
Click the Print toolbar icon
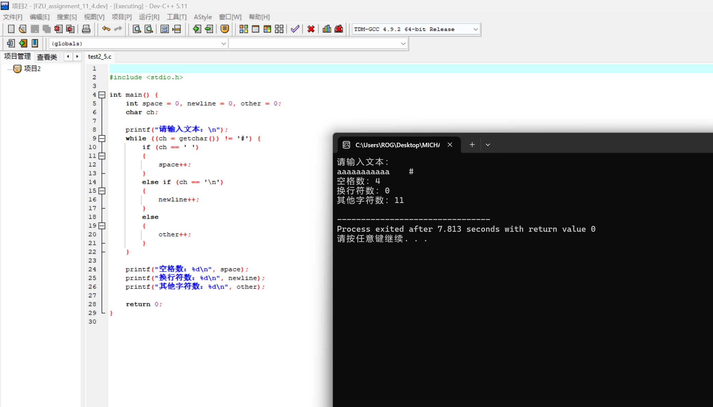click(86, 29)
